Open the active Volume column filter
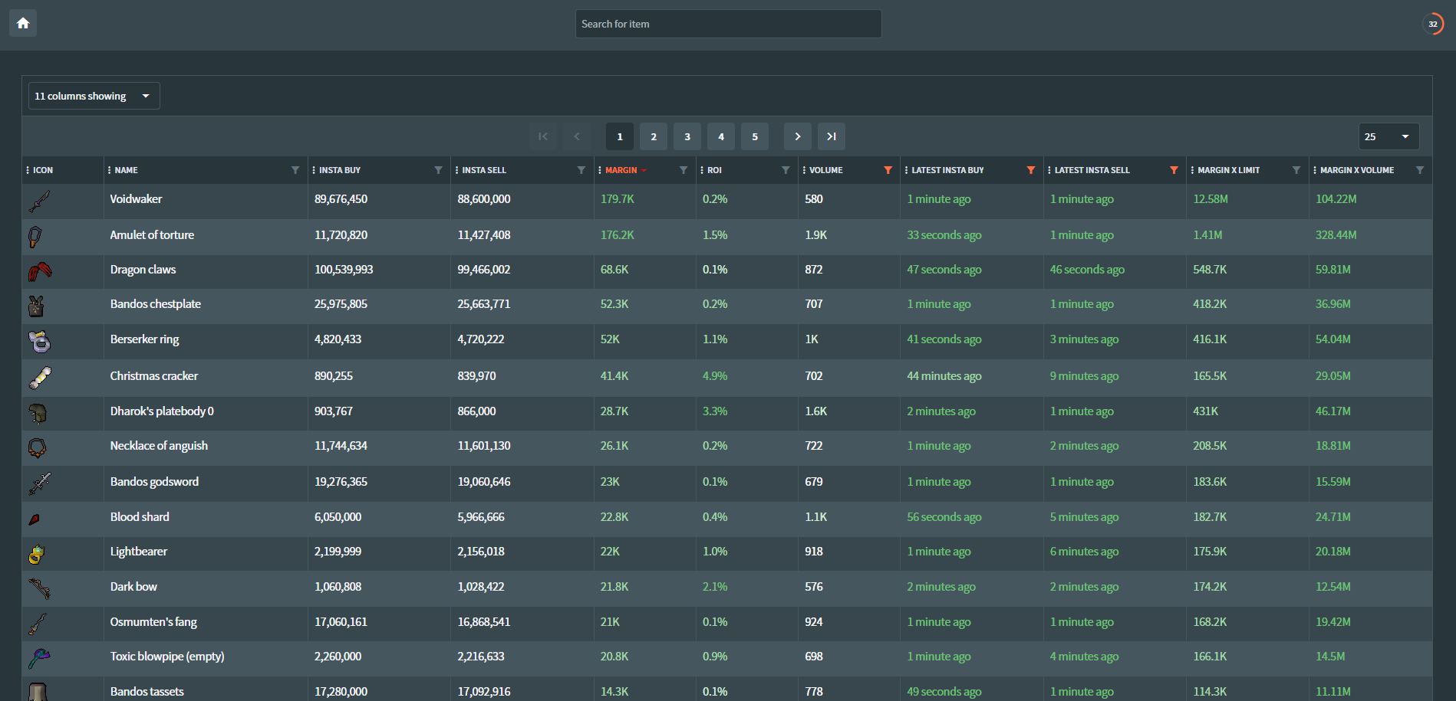Image resolution: width=1456 pixels, height=701 pixels. tap(888, 170)
